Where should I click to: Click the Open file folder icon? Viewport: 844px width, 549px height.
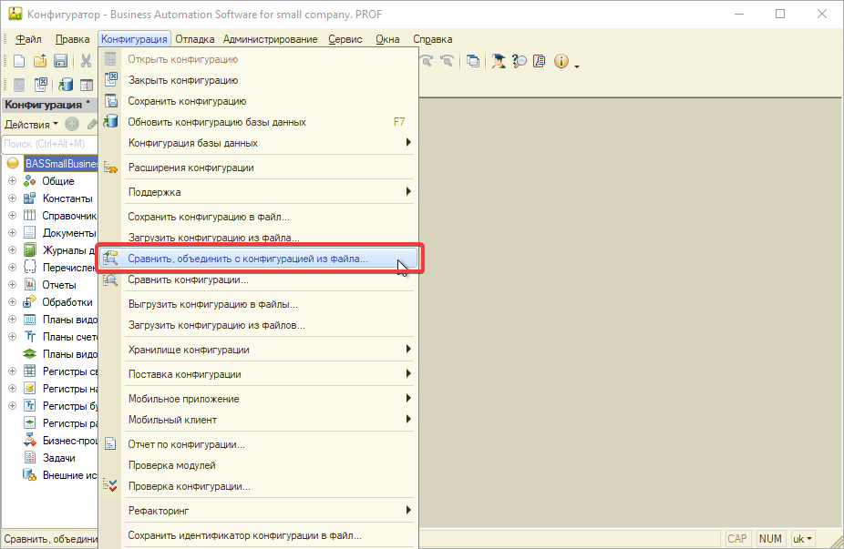click(40, 61)
